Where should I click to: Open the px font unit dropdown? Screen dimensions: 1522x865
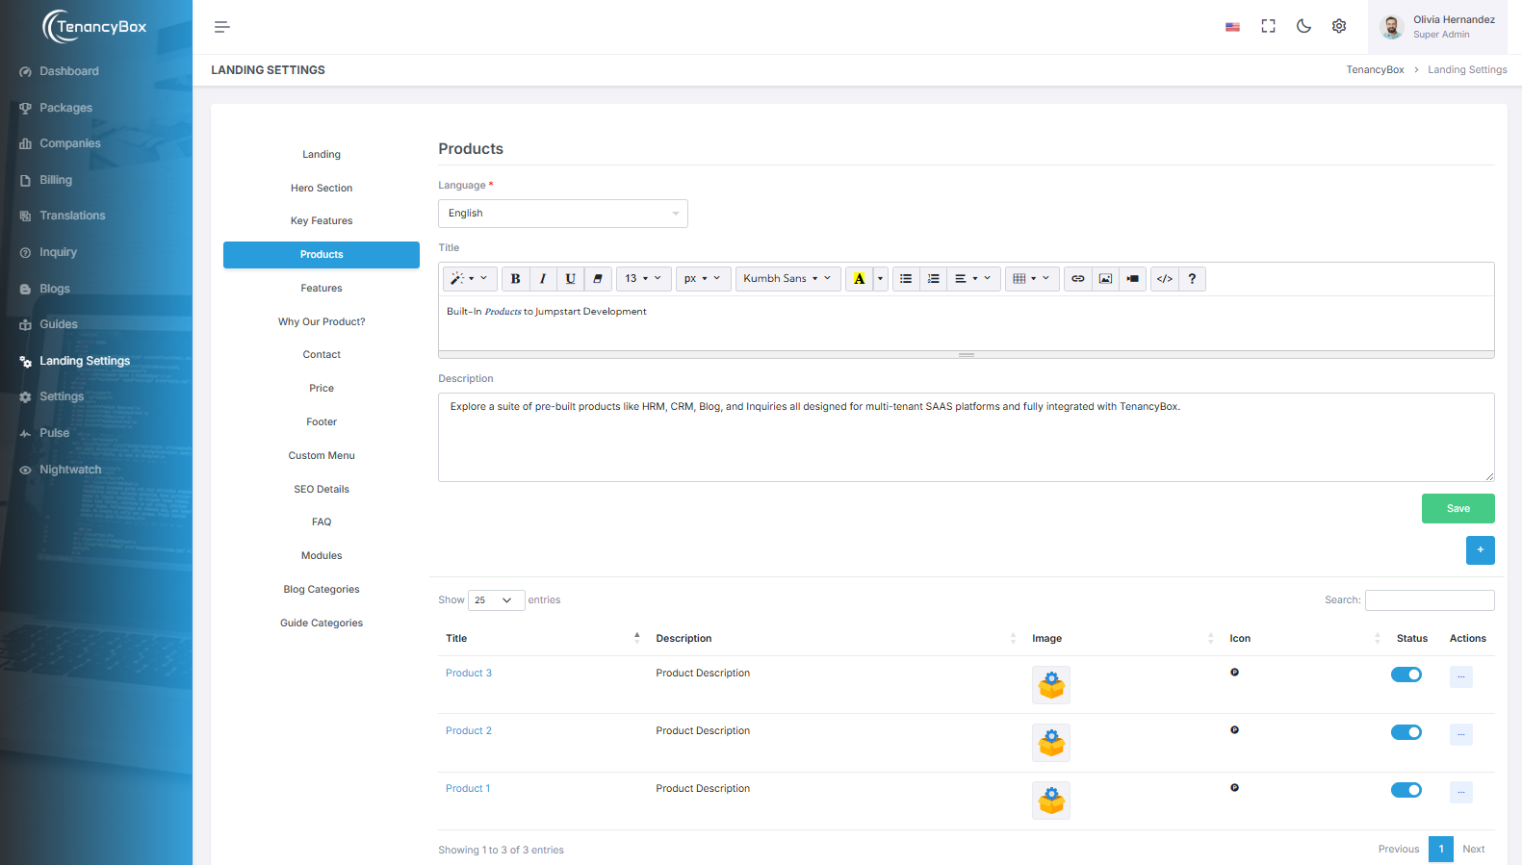click(x=704, y=279)
